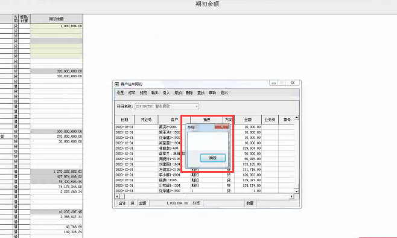
Task: Select background cell 2,225,260.34
Action: 57,191
